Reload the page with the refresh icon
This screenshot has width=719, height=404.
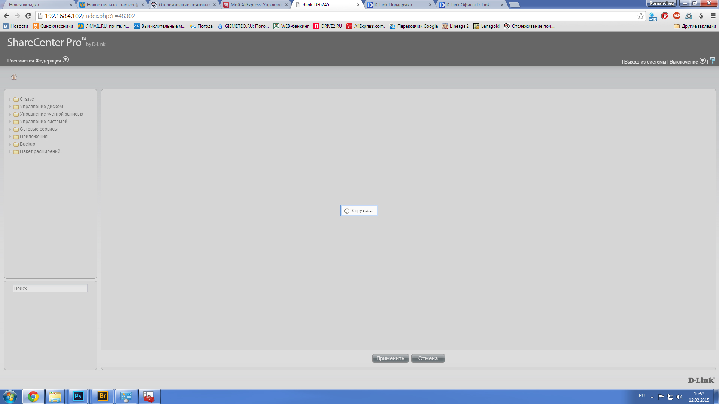pos(28,16)
